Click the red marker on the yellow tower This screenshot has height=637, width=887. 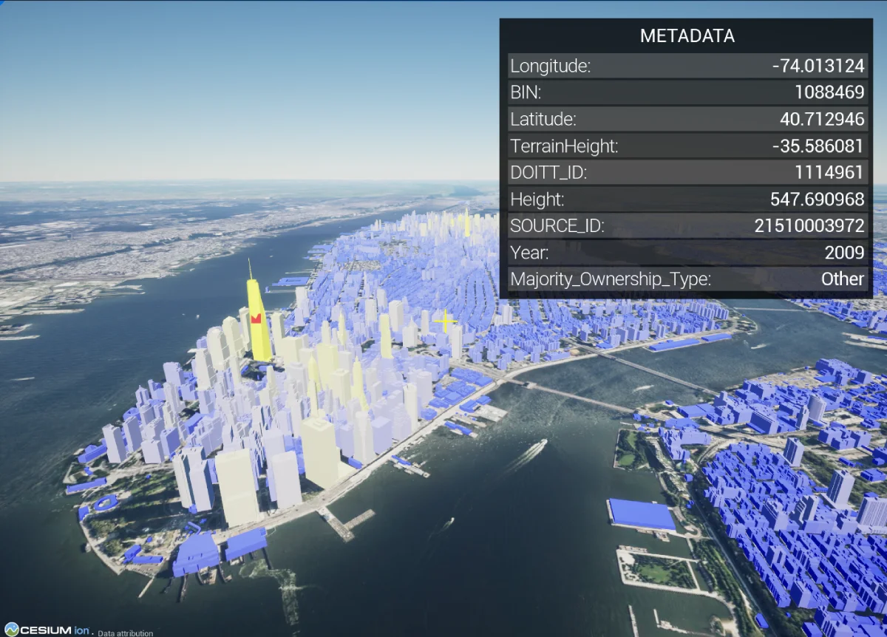[256, 318]
